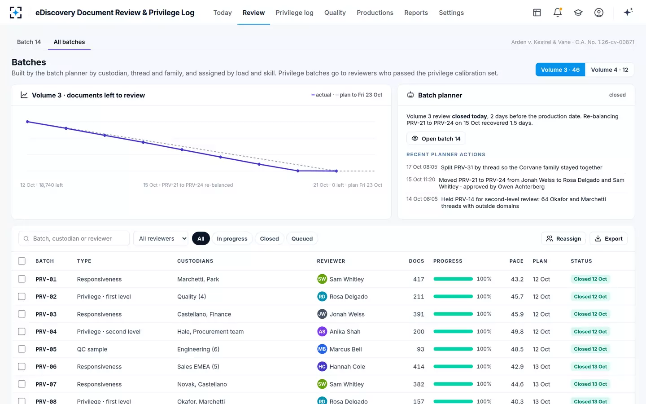Focus the batch, custodian or reviewer search field
The height and width of the screenshot is (404, 646).
74,238
